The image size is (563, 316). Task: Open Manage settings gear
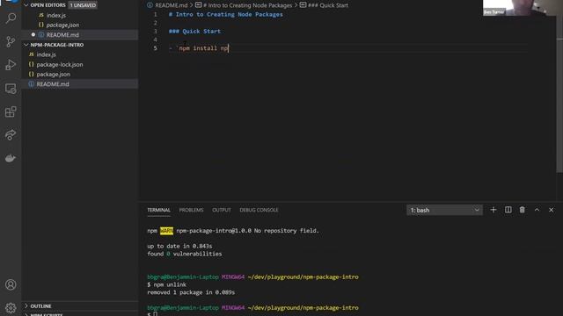11,308
